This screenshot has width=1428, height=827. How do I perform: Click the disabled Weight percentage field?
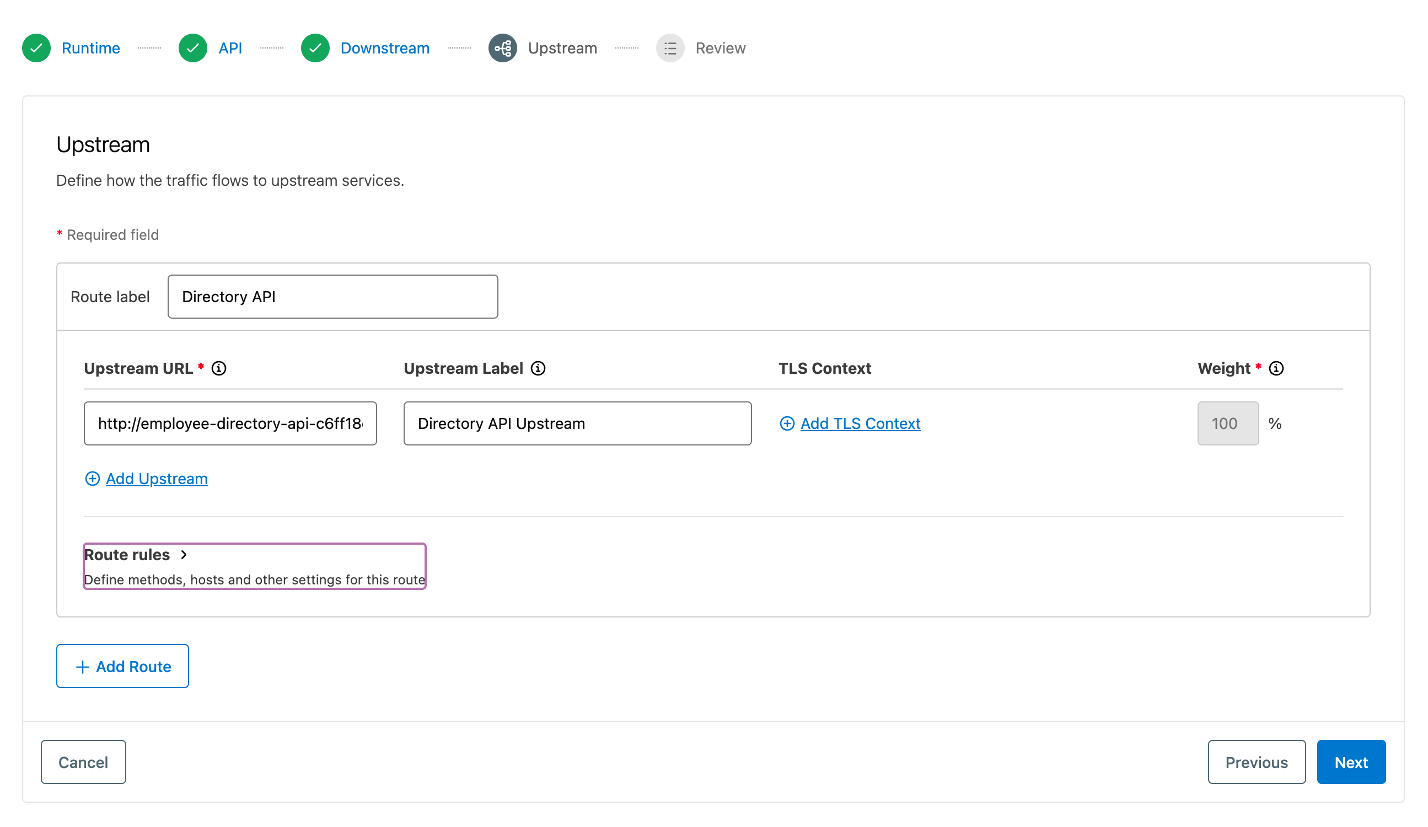pos(1228,423)
